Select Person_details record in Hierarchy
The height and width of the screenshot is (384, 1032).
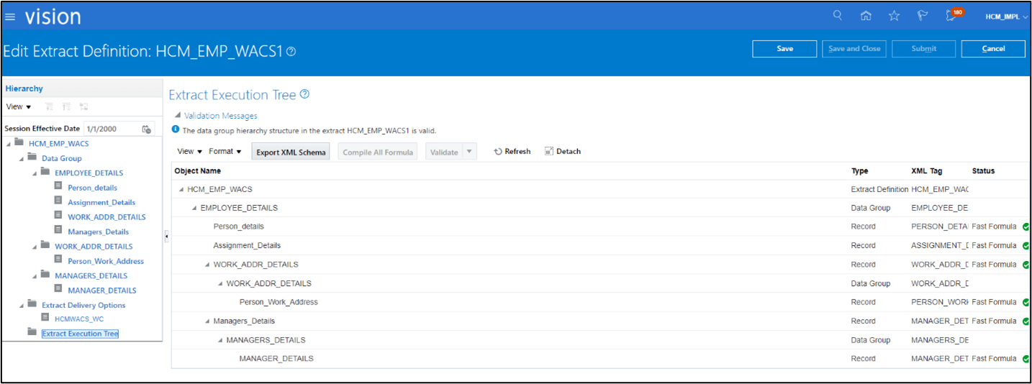92,188
